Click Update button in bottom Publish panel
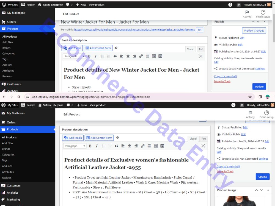Screen dimensions: 275x206 click(x=263, y=177)
